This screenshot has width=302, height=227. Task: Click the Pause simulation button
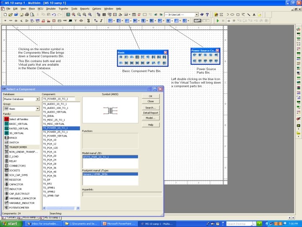coord(223,21)
